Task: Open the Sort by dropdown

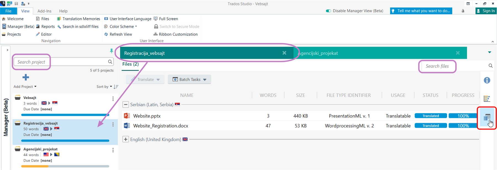Action: pos(104,87)
